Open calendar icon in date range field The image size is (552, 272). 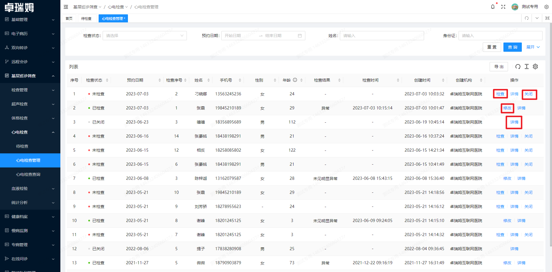click(x=300, y=36)
